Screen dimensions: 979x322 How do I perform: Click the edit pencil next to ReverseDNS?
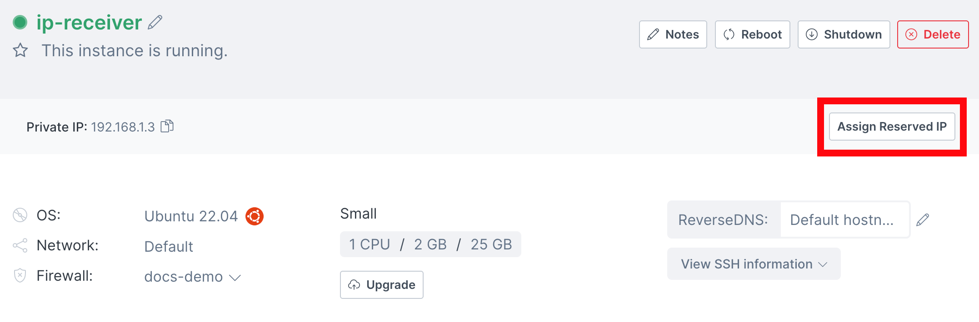pos(923,220)
